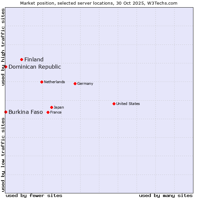The image size is (198, 198).
Task: Click the United States red marker
Action: (114, 104)
